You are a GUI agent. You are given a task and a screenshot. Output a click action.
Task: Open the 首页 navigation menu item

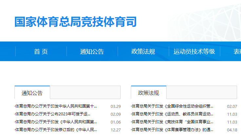pos(41,51)
